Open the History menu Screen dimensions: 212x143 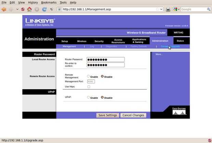(x=33, y=2)
